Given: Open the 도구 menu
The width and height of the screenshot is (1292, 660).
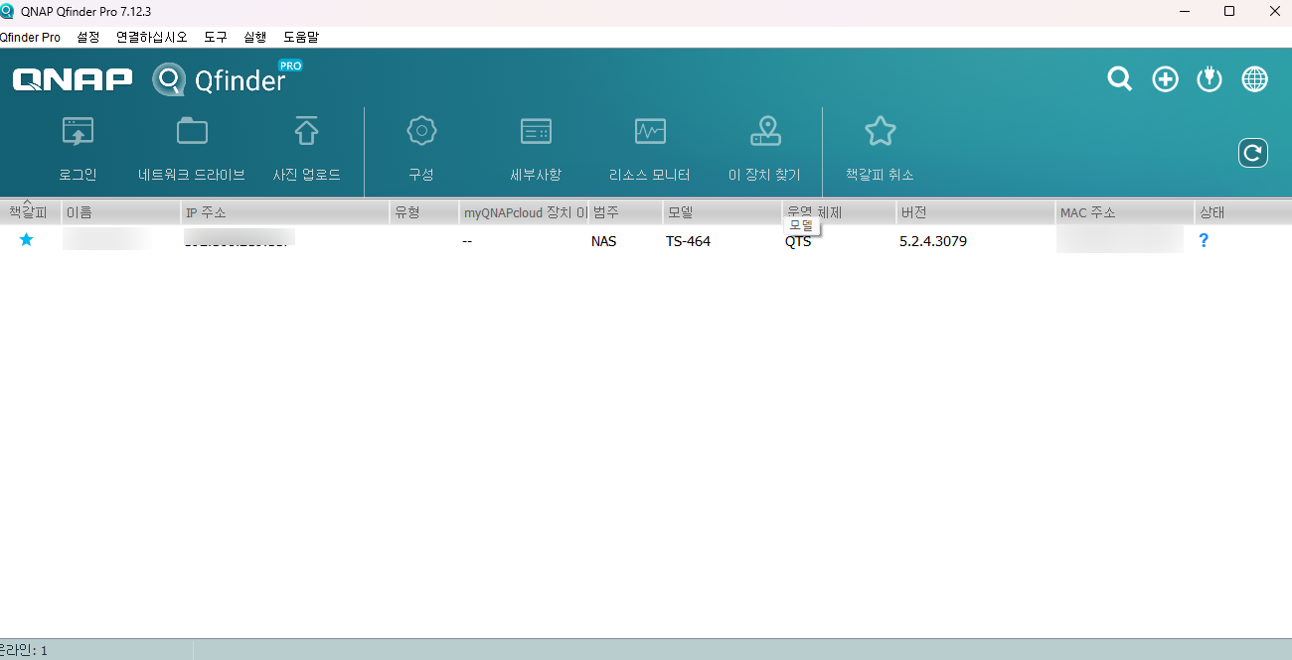Looking at the screenshot, I should tap(216, 37).
